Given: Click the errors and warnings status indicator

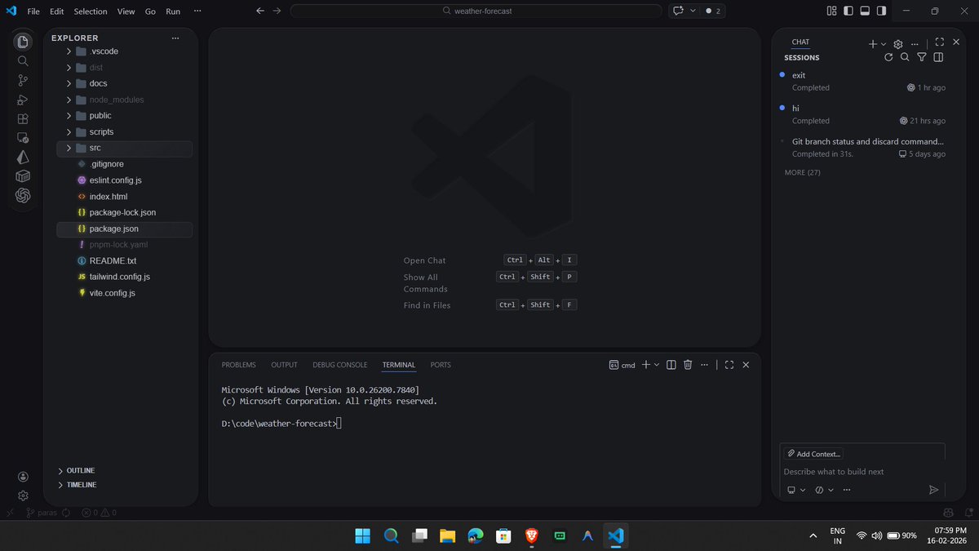Looking at the screenshot, I should [x=100, y=513].
